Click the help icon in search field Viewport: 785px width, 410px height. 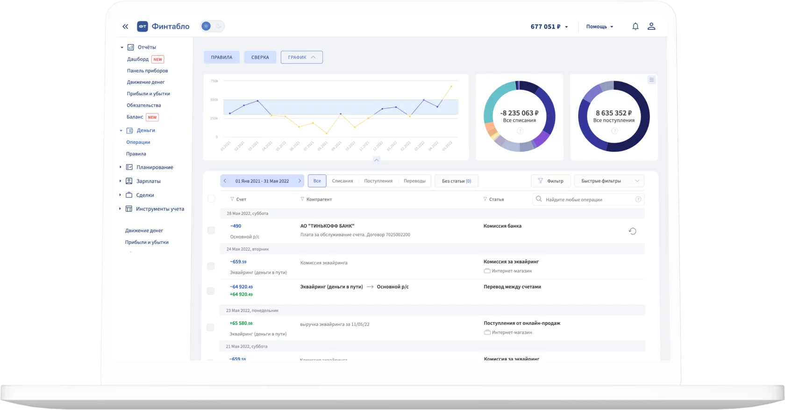point(638,200)
